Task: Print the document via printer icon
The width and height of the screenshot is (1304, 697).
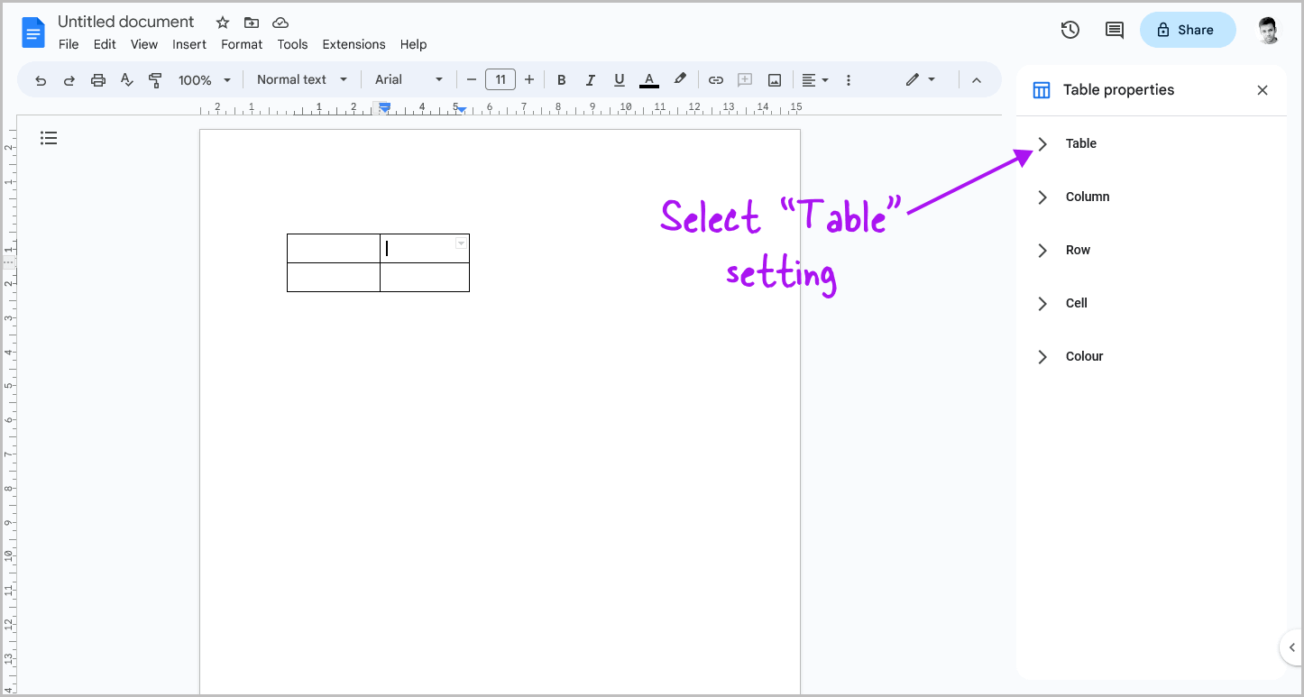Action: pyautogui.click(x=98, y=80)
